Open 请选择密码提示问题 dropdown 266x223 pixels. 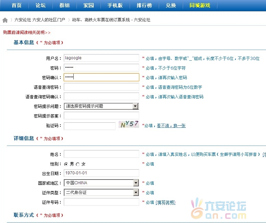tap(101, 106)
